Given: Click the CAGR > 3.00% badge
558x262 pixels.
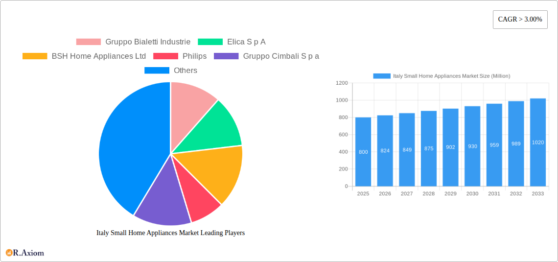Looking at the screenshot, I should point(520,20).
